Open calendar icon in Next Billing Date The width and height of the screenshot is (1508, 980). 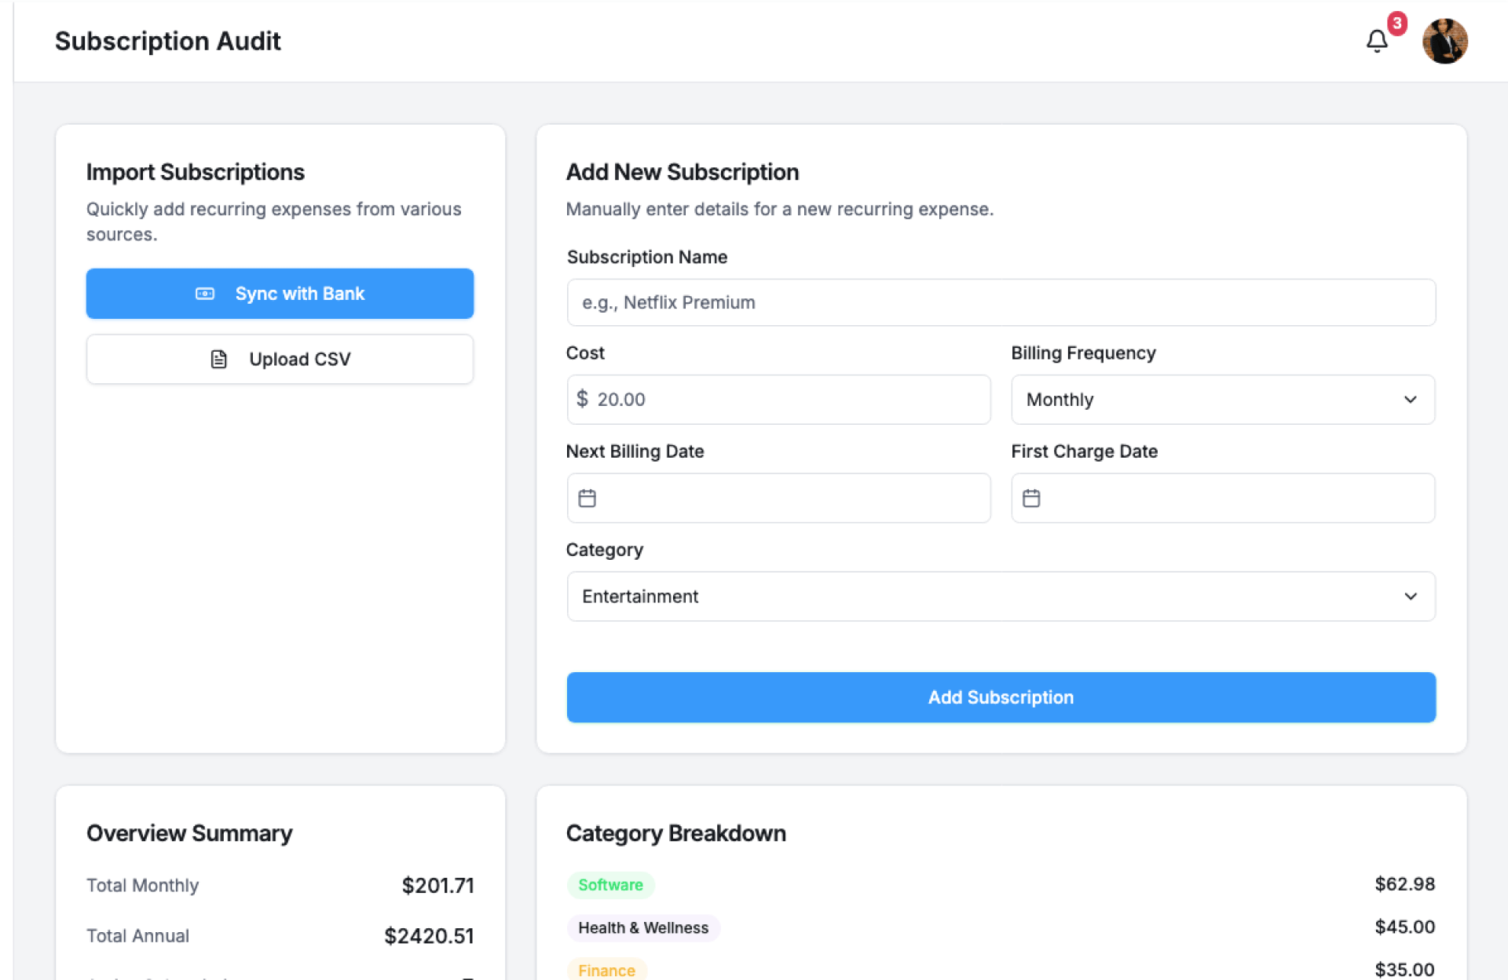(x=587, y=498)
